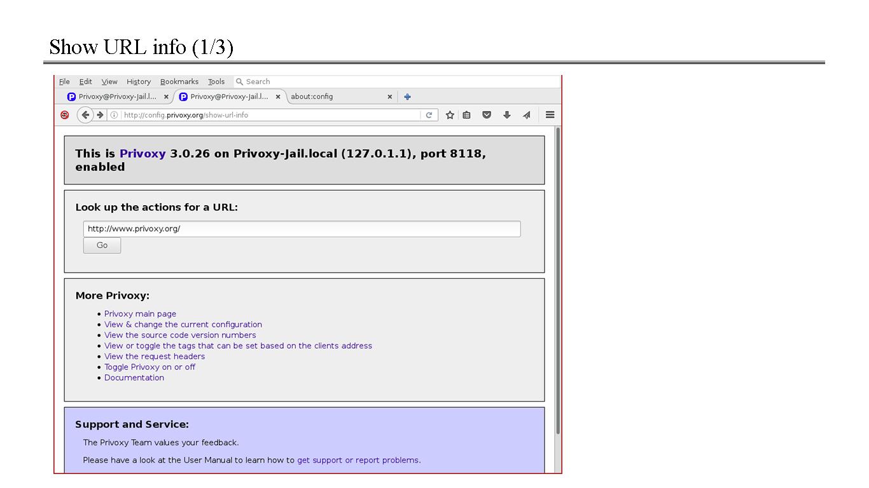Click the URL lookup text field

(x=302, y=229)
